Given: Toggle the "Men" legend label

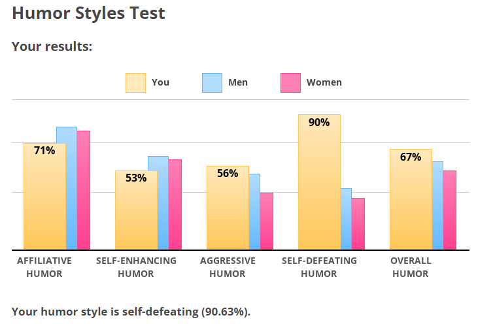Looking at the screenshot, I should pyautogui.click(x=238, y=82).
